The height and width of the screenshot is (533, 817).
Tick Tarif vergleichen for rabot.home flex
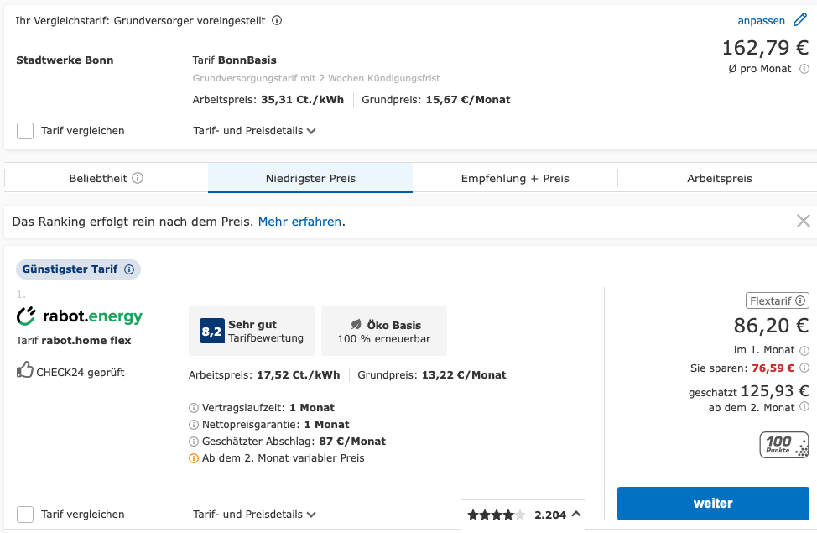pos(25,515)
